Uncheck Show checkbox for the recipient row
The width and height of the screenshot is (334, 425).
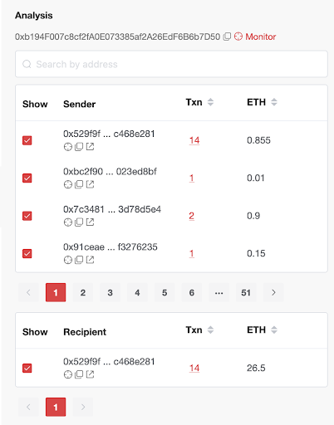coord(27,368)
